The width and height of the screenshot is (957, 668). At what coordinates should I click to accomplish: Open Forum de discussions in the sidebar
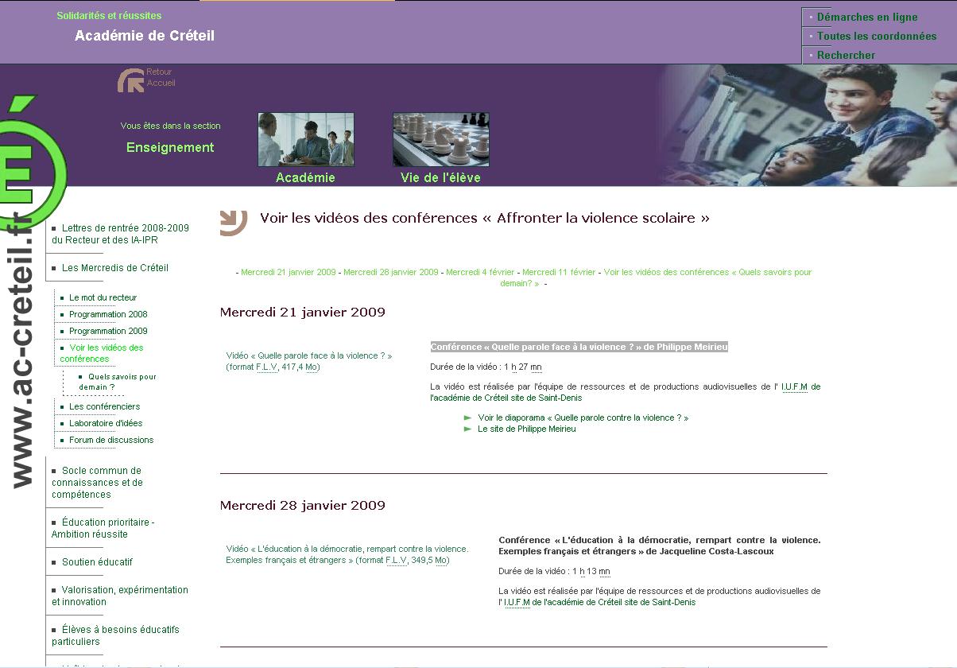111,440
